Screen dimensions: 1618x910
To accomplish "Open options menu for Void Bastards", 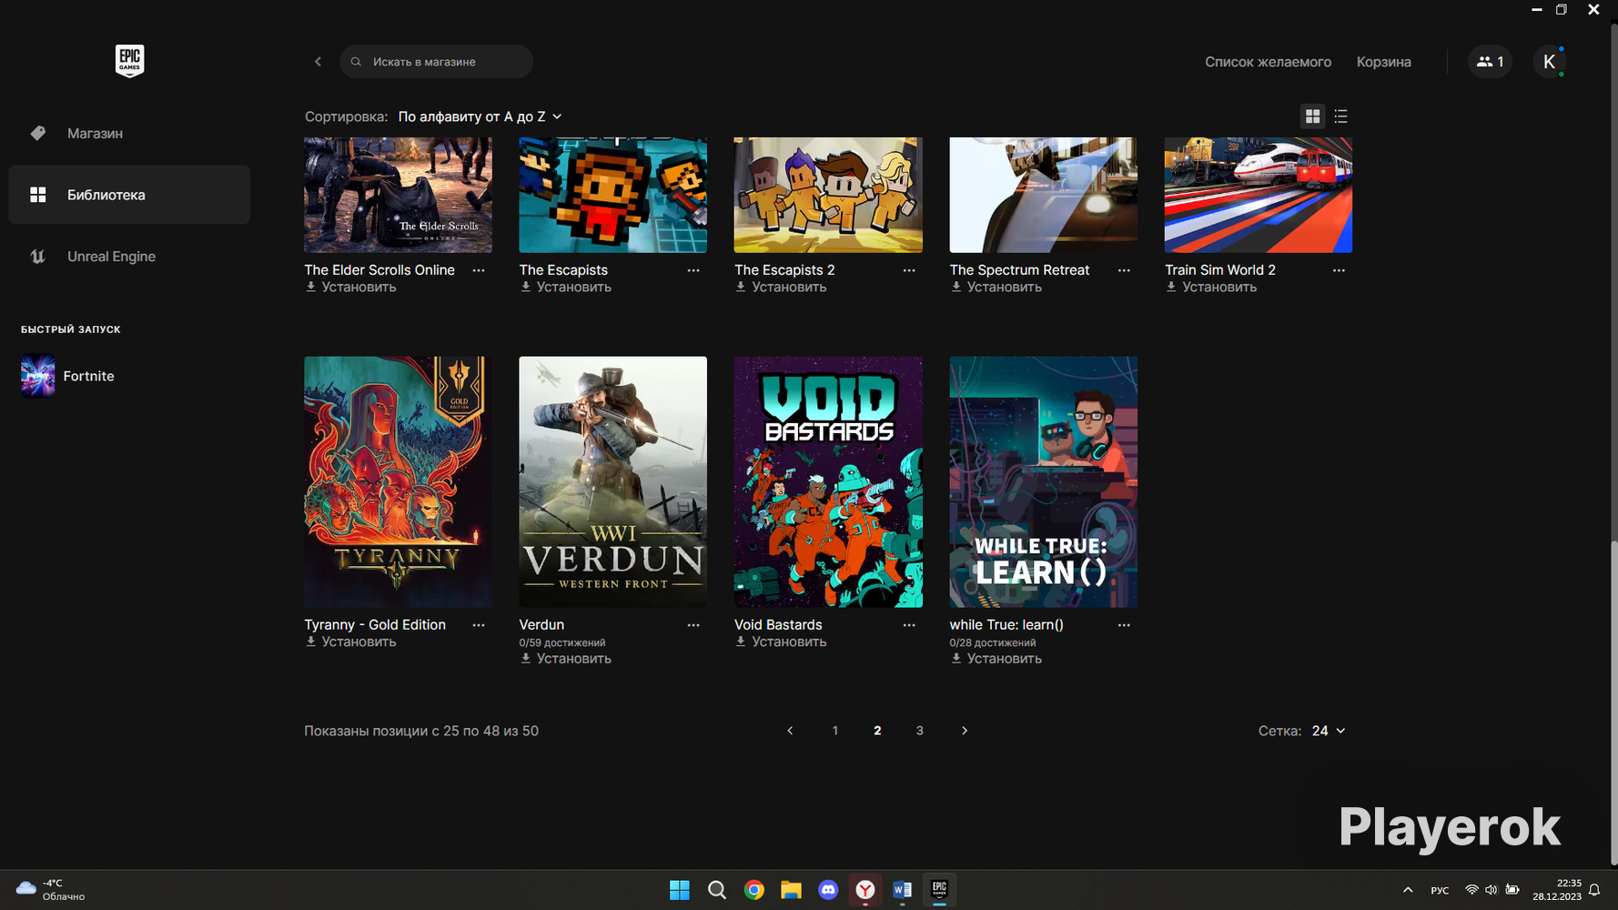I will [x=909, y=625].
